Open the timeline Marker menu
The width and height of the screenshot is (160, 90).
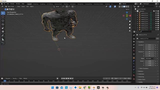(25, 78)
